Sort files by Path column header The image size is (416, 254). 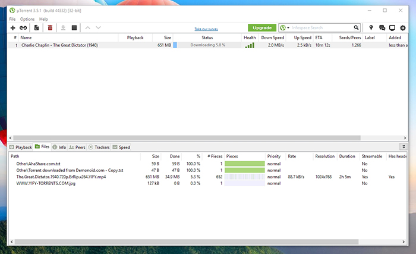pos(15,156)
